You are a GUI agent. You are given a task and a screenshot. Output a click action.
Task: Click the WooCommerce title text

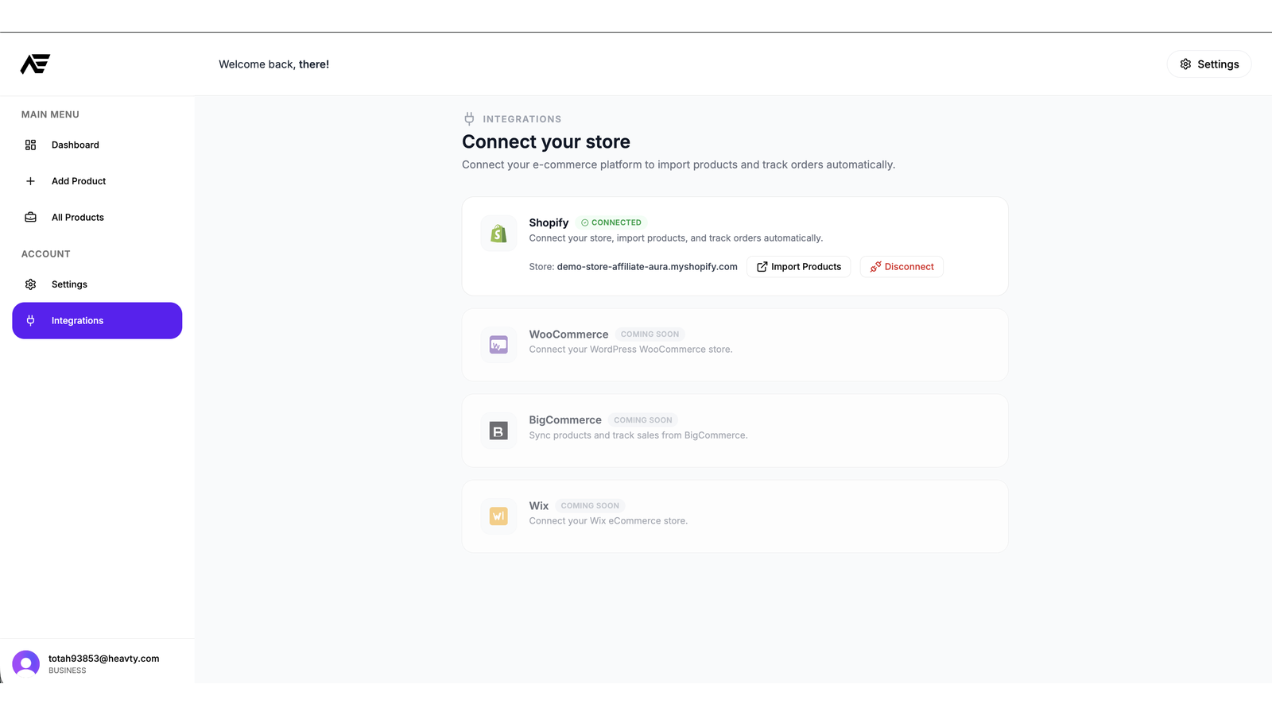click(568, 334)
